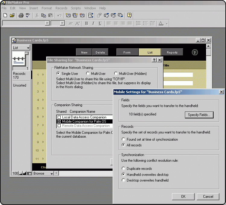226x205 pixels.
Task: Center align text
Action: click(116, 23)
